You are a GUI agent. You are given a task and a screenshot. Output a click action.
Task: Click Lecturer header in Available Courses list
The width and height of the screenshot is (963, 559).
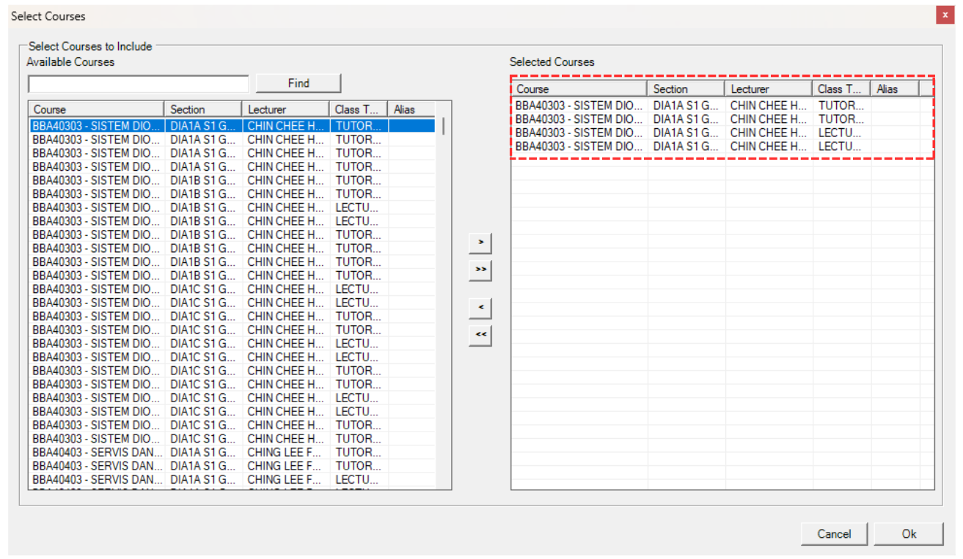pos(285,109)
